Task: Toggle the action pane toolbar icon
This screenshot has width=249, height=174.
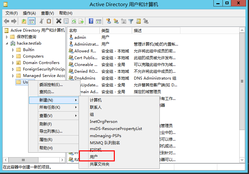Action: (99, 21)
